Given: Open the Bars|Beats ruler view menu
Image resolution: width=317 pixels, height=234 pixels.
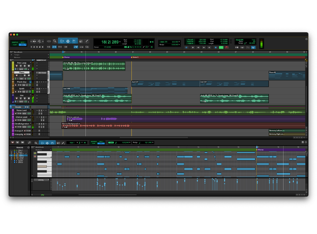Looking at the screenshot, I should pos(11,52).
